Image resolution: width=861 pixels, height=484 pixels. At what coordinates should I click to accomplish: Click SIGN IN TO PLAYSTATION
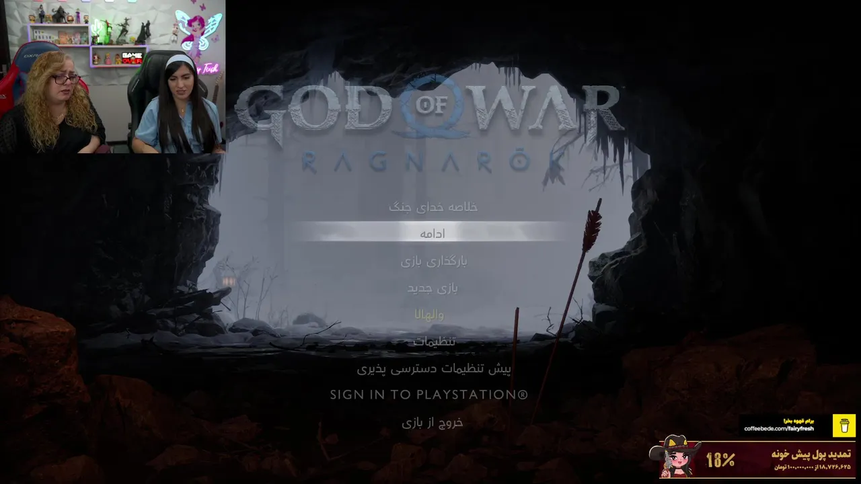429,395
